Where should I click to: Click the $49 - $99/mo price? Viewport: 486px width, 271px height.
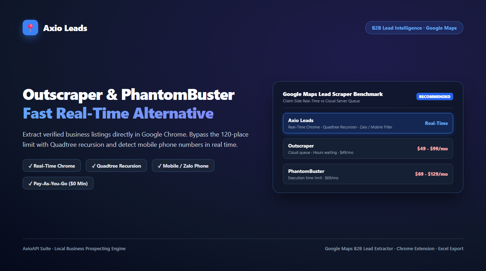pos(432,149)
